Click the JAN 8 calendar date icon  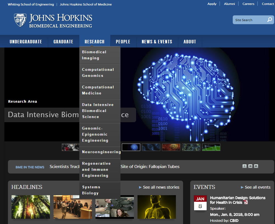coord(200,203)
